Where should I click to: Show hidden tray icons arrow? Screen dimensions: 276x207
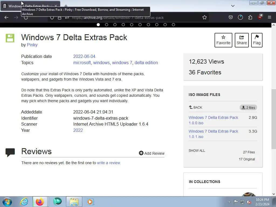229,202
